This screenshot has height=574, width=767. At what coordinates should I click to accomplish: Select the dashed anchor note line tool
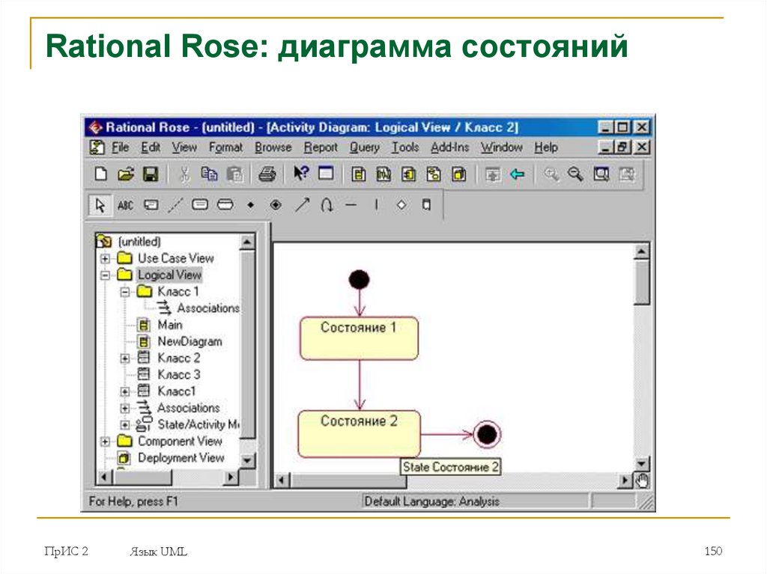[175, 205]
